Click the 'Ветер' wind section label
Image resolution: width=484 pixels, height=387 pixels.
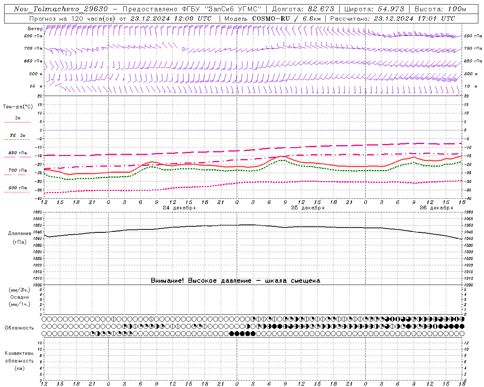pyautogui.click(x=35, y=29)
